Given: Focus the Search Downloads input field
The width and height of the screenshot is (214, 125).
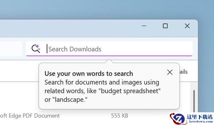Looking at the screenshot, I should coord(109,49).
